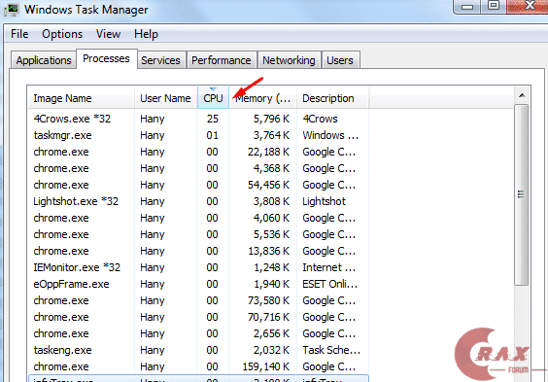Open the Performance tab
This screenshot has height=382, width=548.
pos(222,60)
